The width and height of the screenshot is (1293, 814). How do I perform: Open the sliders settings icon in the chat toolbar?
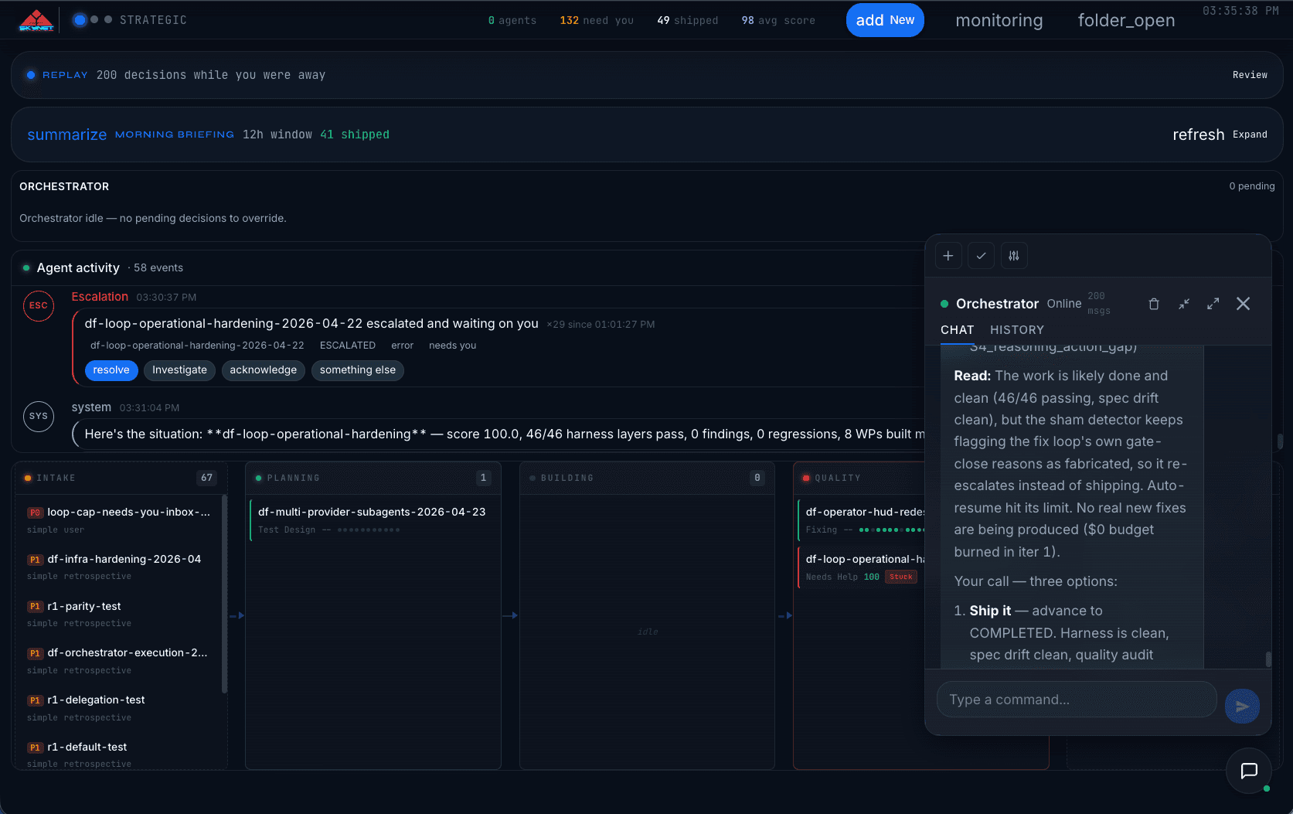pyautogui.click(x=1014, y=256)
